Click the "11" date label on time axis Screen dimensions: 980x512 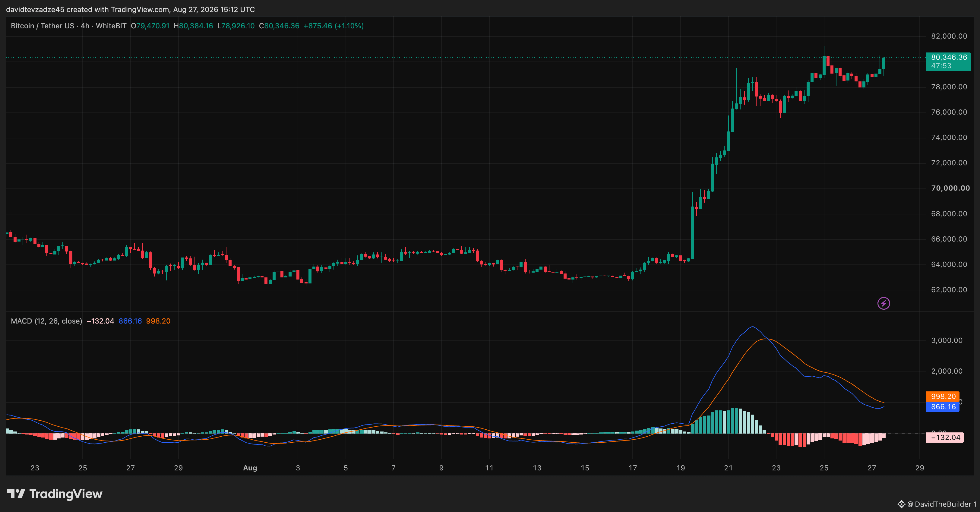489,468
